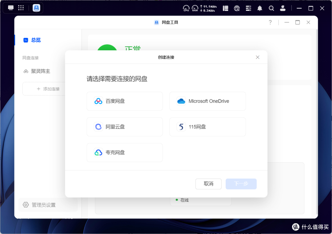Image resolution: width=332 pixels, height=234 pixels.
Task: Click the 下一步 next button
Action: (241, 184)
